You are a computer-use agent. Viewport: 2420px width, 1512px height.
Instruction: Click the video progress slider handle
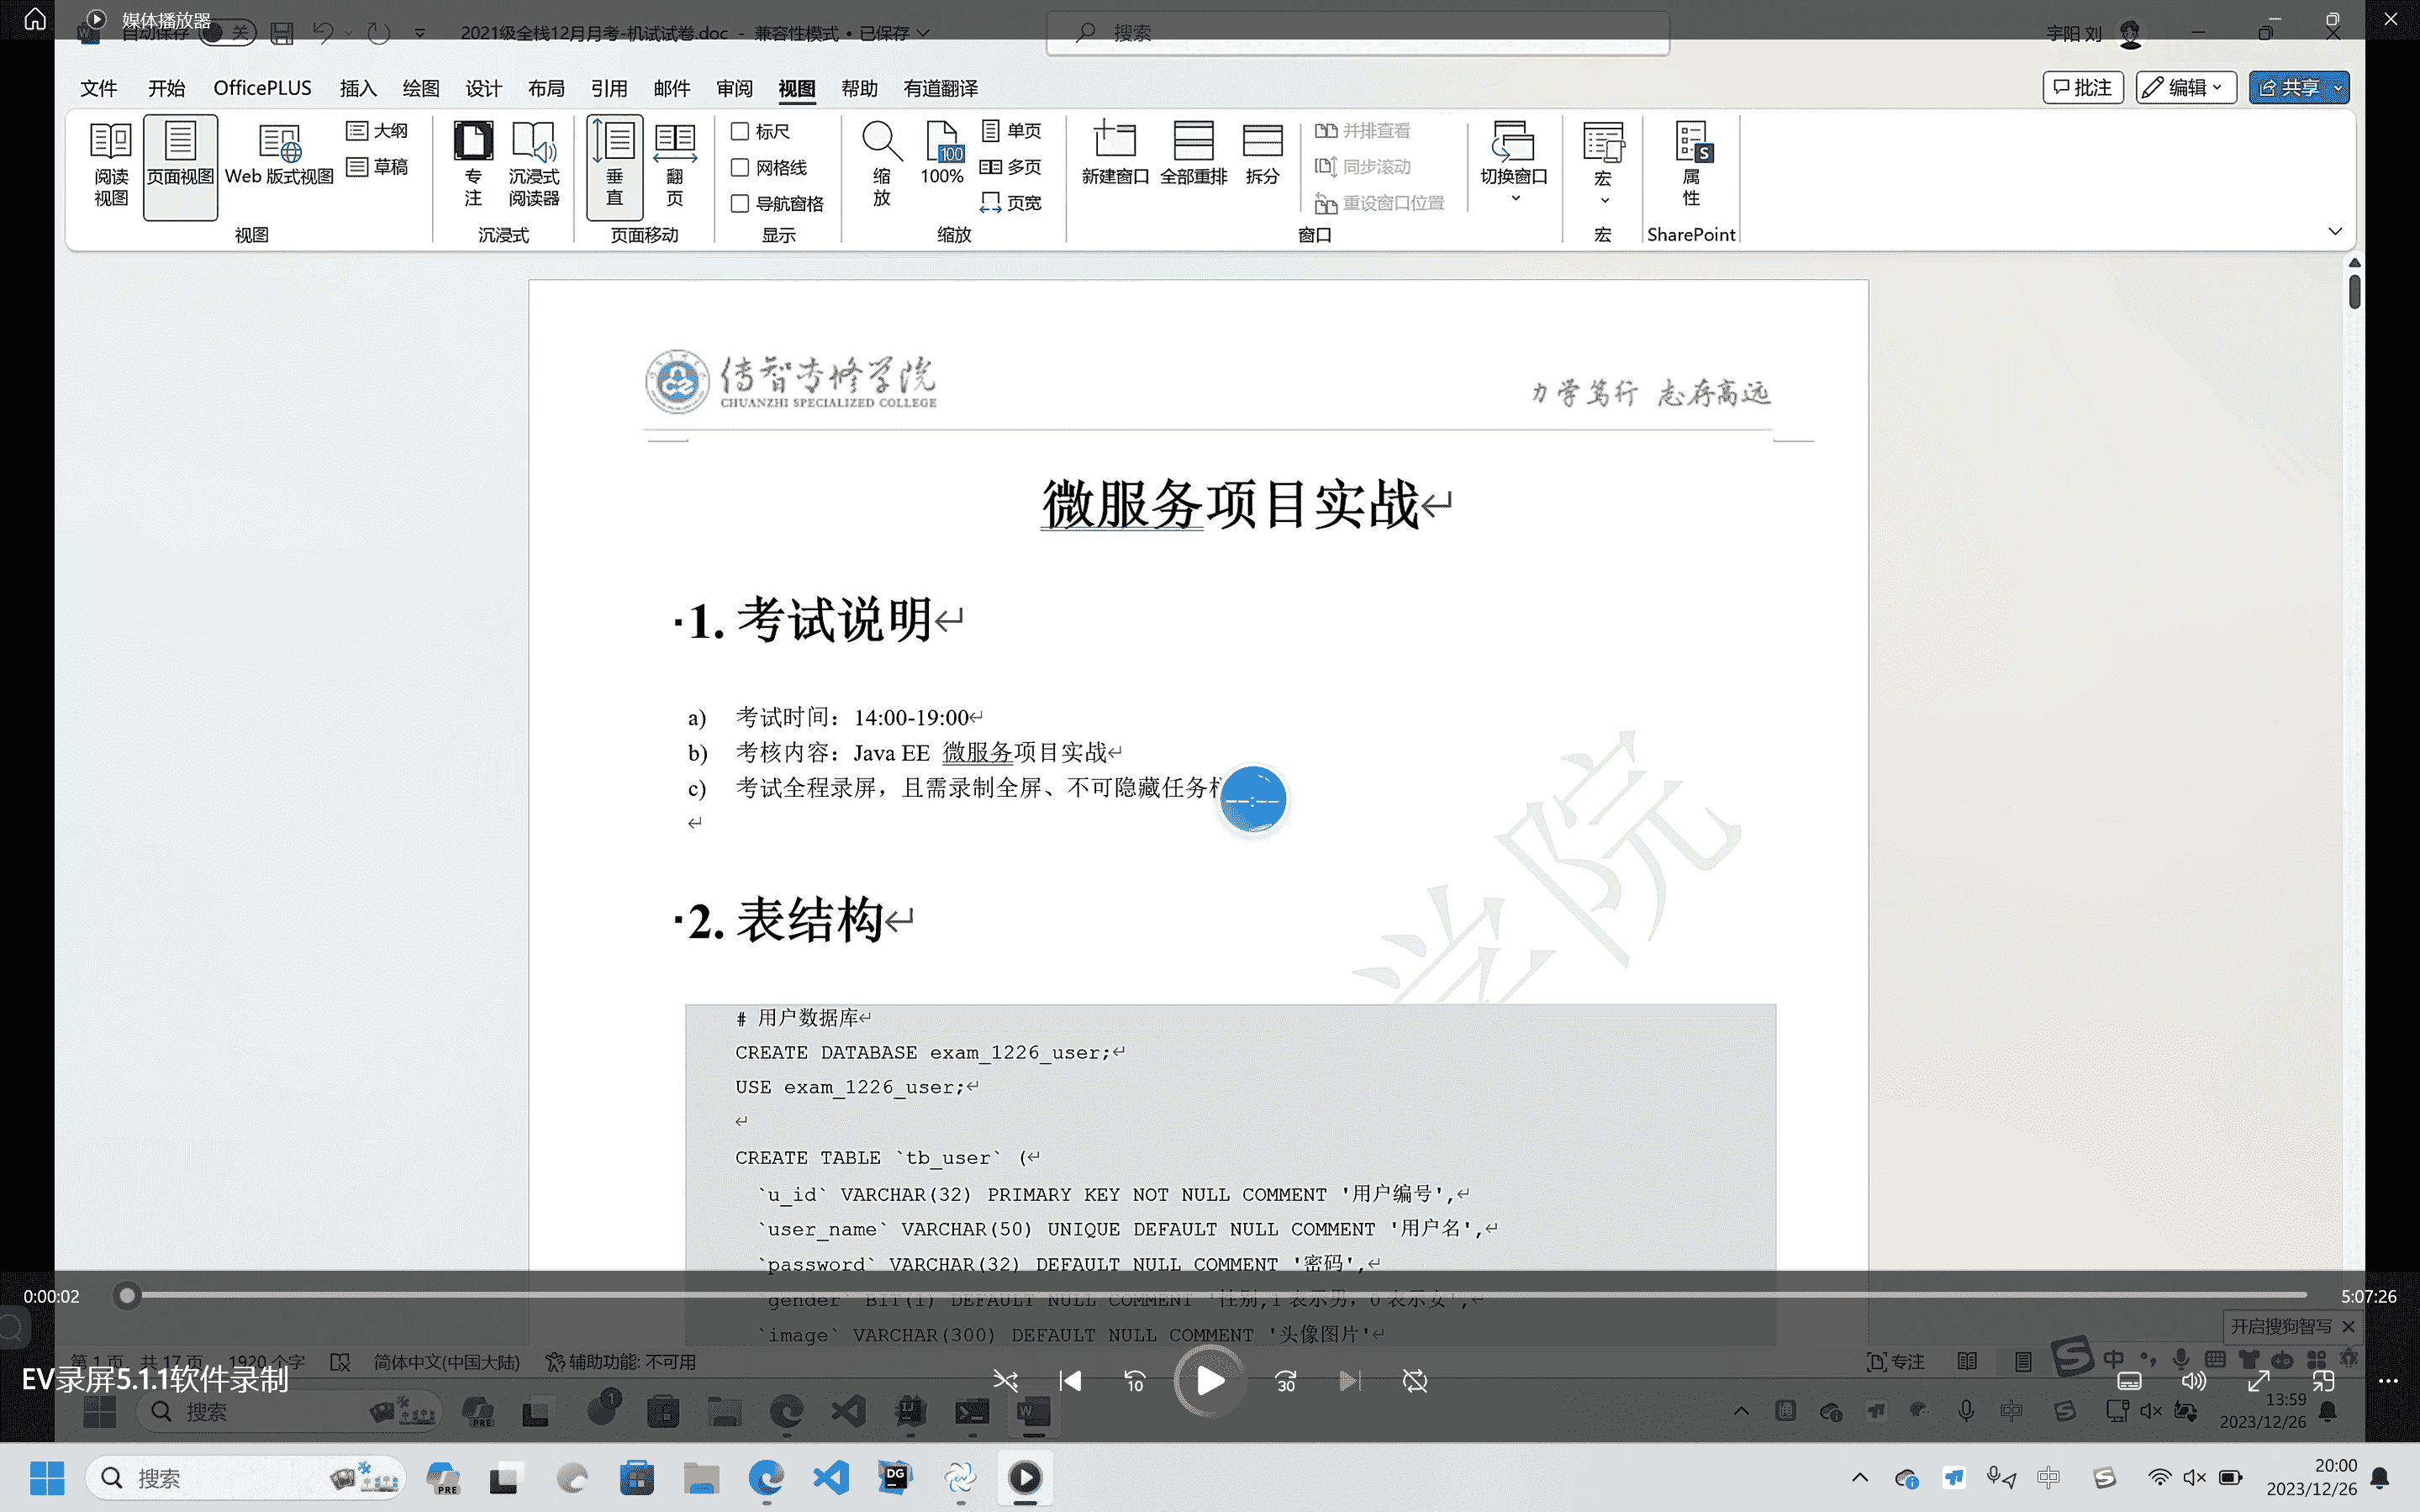coord(126,1296)
